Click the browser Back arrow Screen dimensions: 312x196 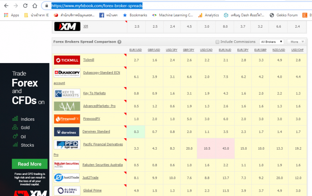6,6
